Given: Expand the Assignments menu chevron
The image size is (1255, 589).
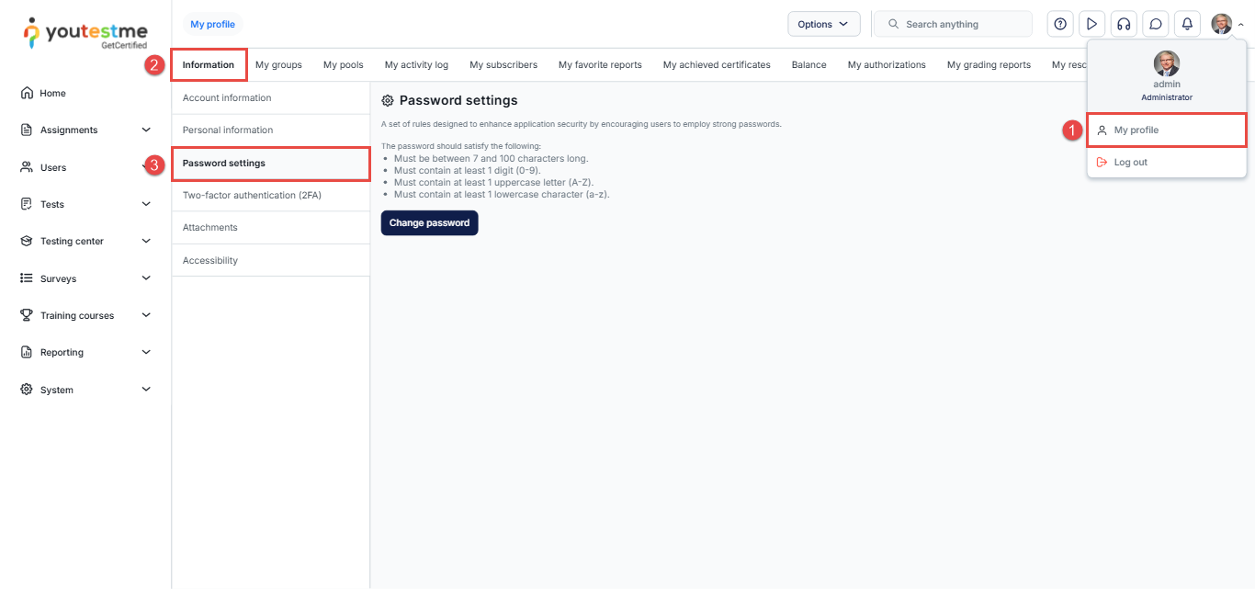Looking at the screenshot, I should (x=146, y=130).
